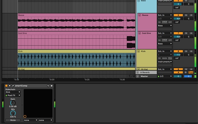198x124 pixels.
Task: Turn off the smartComp device activator
Action: (x=6, y=86)
